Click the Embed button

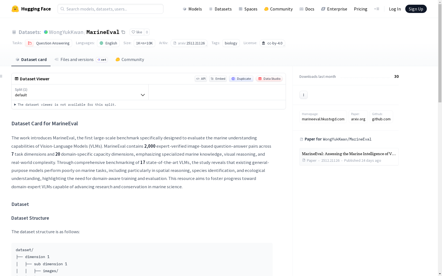(218, 79)
